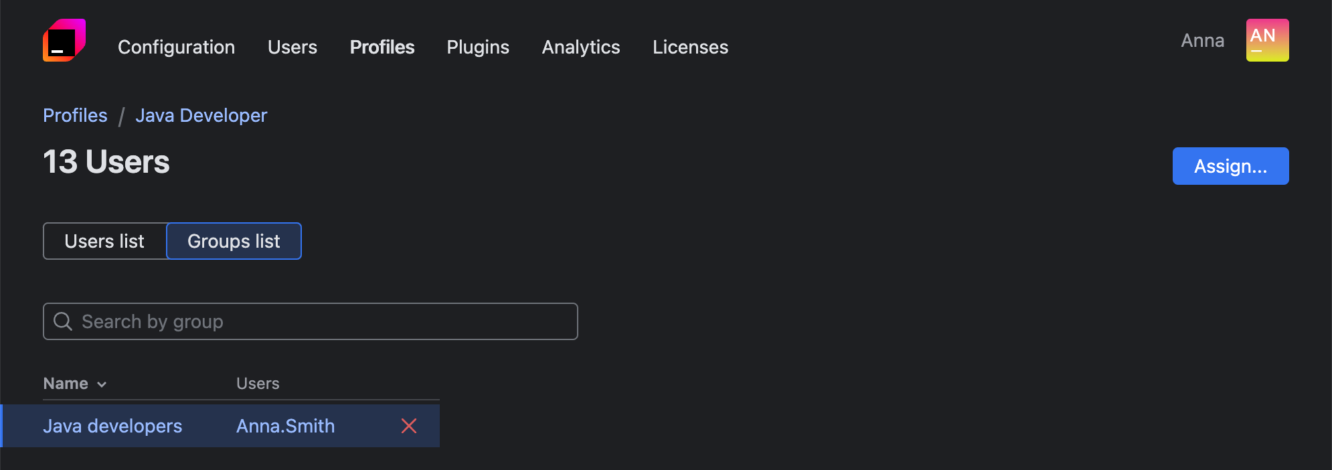Click the JetBrains logo icon
Screen dimensions: 1332x470
pos(64,40)
